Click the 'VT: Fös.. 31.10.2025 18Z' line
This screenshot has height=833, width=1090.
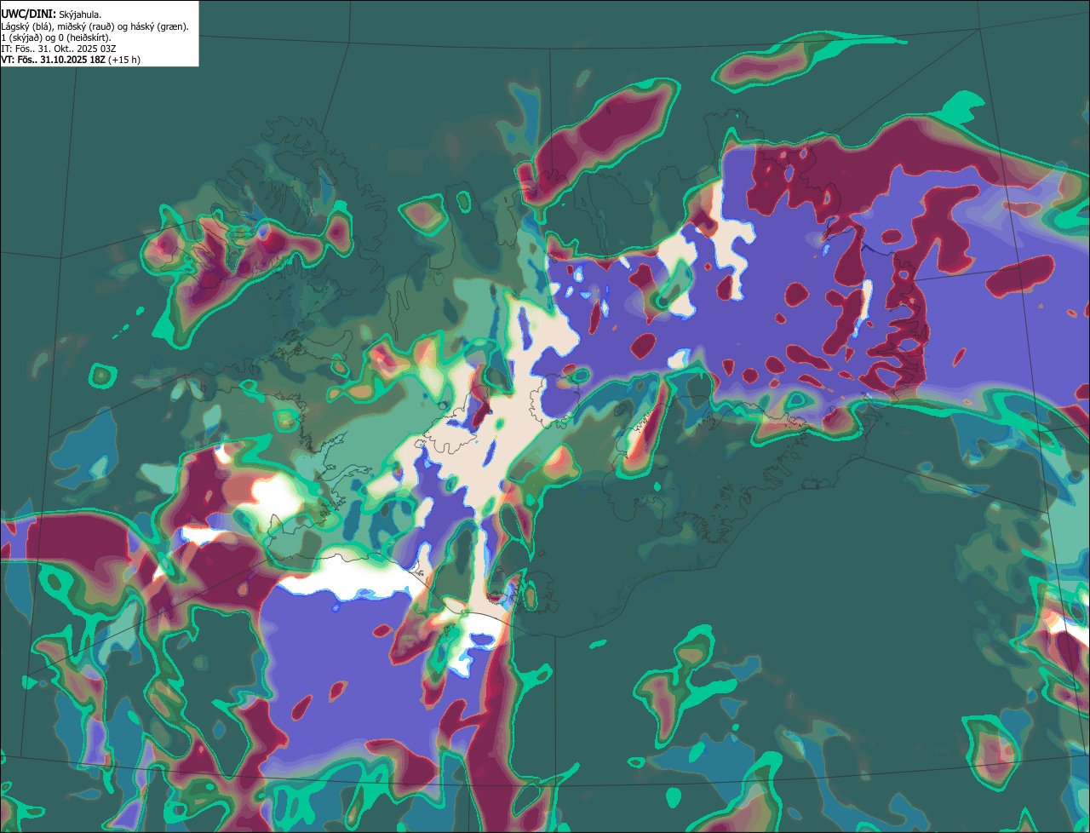[x=71, y=60]
